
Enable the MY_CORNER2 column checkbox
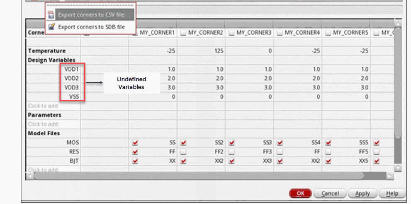coord(183,33)
